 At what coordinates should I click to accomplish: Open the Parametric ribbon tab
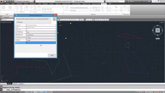coord(33,4)
